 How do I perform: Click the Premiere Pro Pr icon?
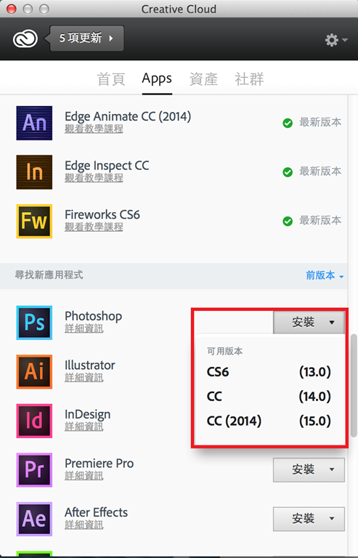[34, 470]
